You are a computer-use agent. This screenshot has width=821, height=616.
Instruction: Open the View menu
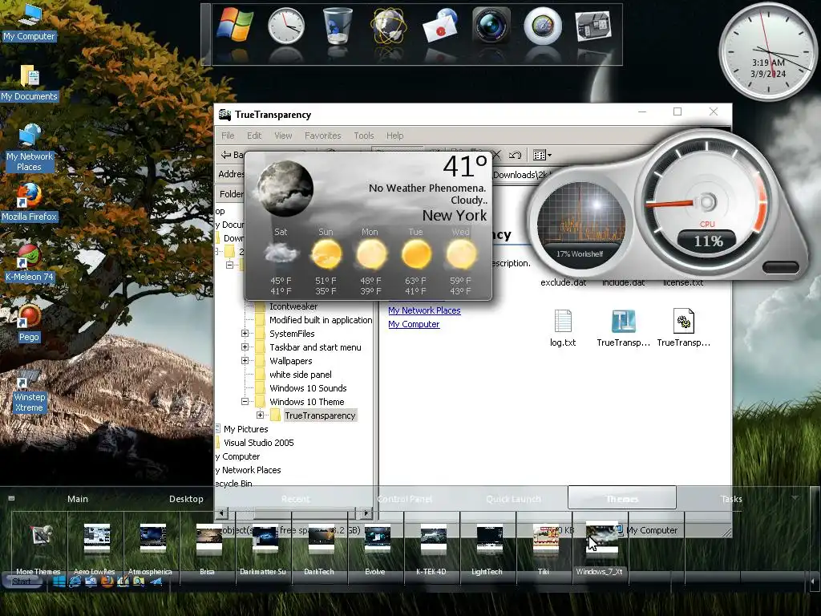pyautogui.click(x=283, y=136)
